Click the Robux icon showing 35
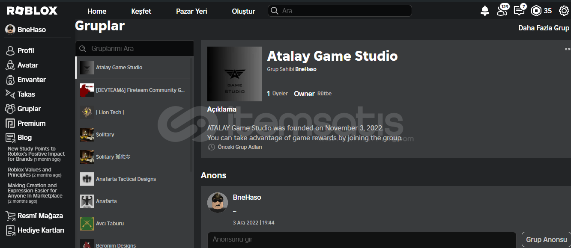571x248 pixels. tap(536, 11)
